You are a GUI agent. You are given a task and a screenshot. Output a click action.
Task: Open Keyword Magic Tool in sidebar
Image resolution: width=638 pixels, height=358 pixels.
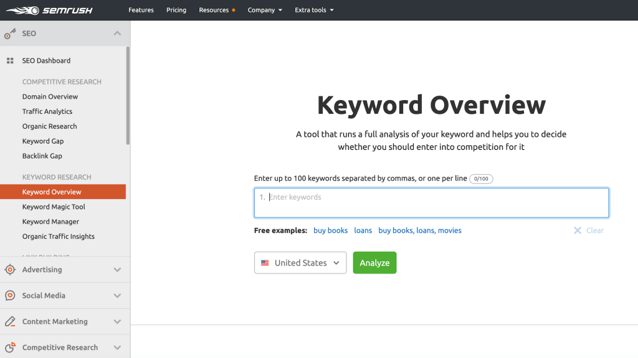pos(54,207)
